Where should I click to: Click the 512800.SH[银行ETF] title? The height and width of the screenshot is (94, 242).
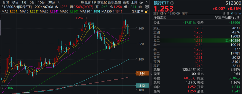(17, 7)
